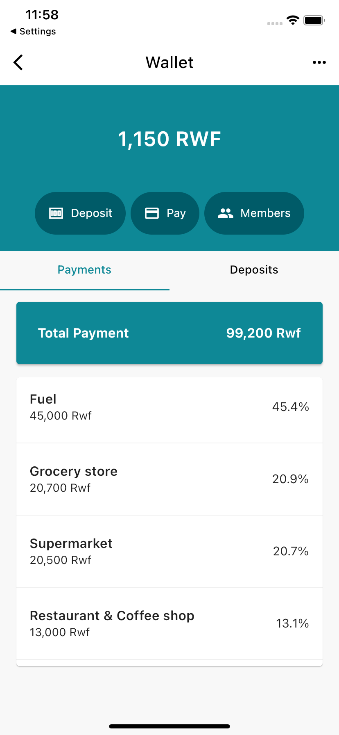339x735 pixels.
Task: Open the Supermarket payment row
Action: [x=169, y=551]
